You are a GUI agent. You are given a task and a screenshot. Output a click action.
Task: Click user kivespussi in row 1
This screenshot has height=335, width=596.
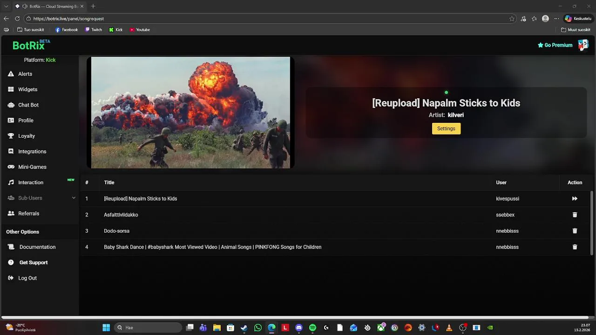[508, 199]
